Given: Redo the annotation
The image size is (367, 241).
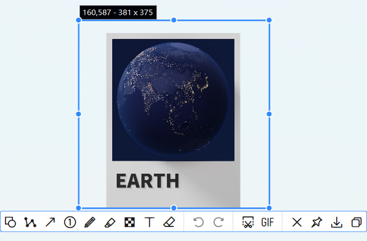Looking at the screenshot, I should (218, 222).
